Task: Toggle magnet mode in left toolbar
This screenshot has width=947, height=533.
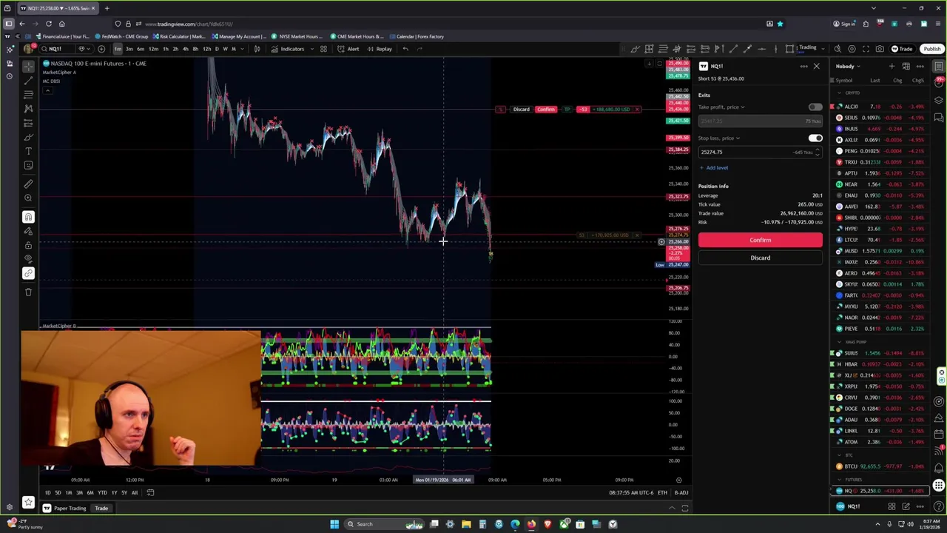Action: click(28, 217)
